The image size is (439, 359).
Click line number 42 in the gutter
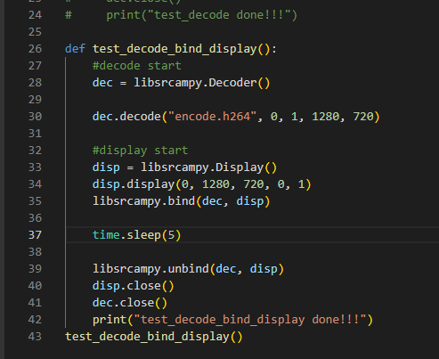[x=35, y=320]
